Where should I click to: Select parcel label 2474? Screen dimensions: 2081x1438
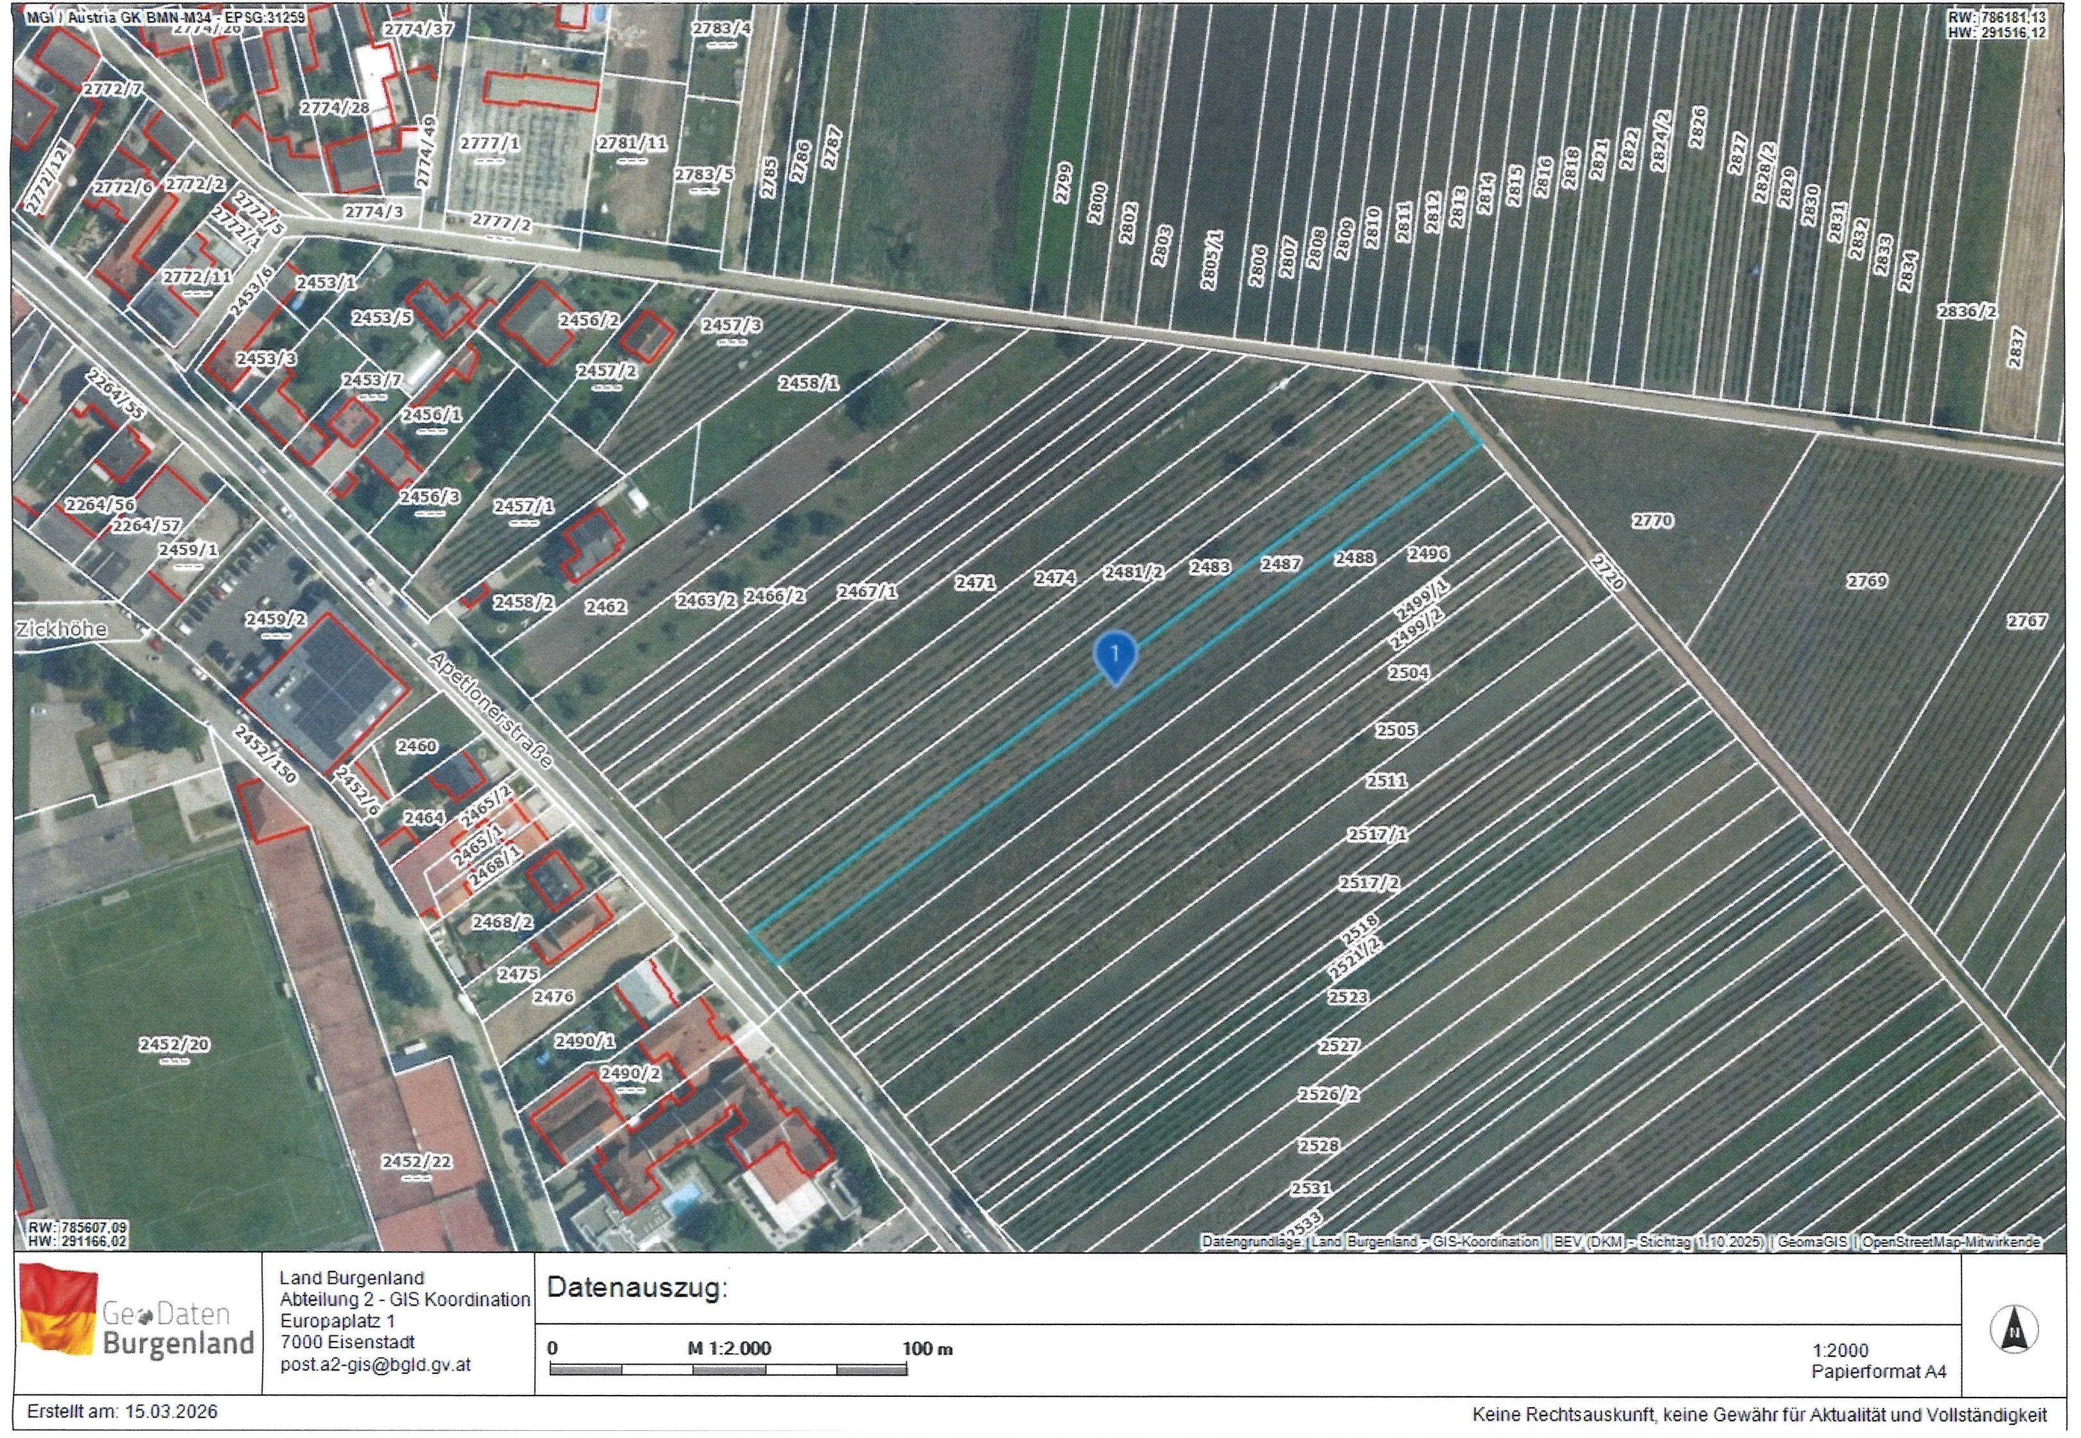pyautogui.click(x=1054, y=577)
